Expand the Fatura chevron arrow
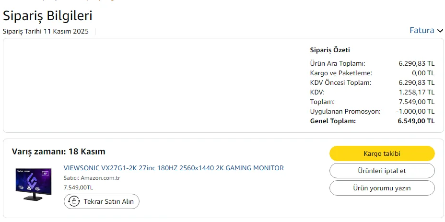Viewport: 445px width, 222px height. 440,31
